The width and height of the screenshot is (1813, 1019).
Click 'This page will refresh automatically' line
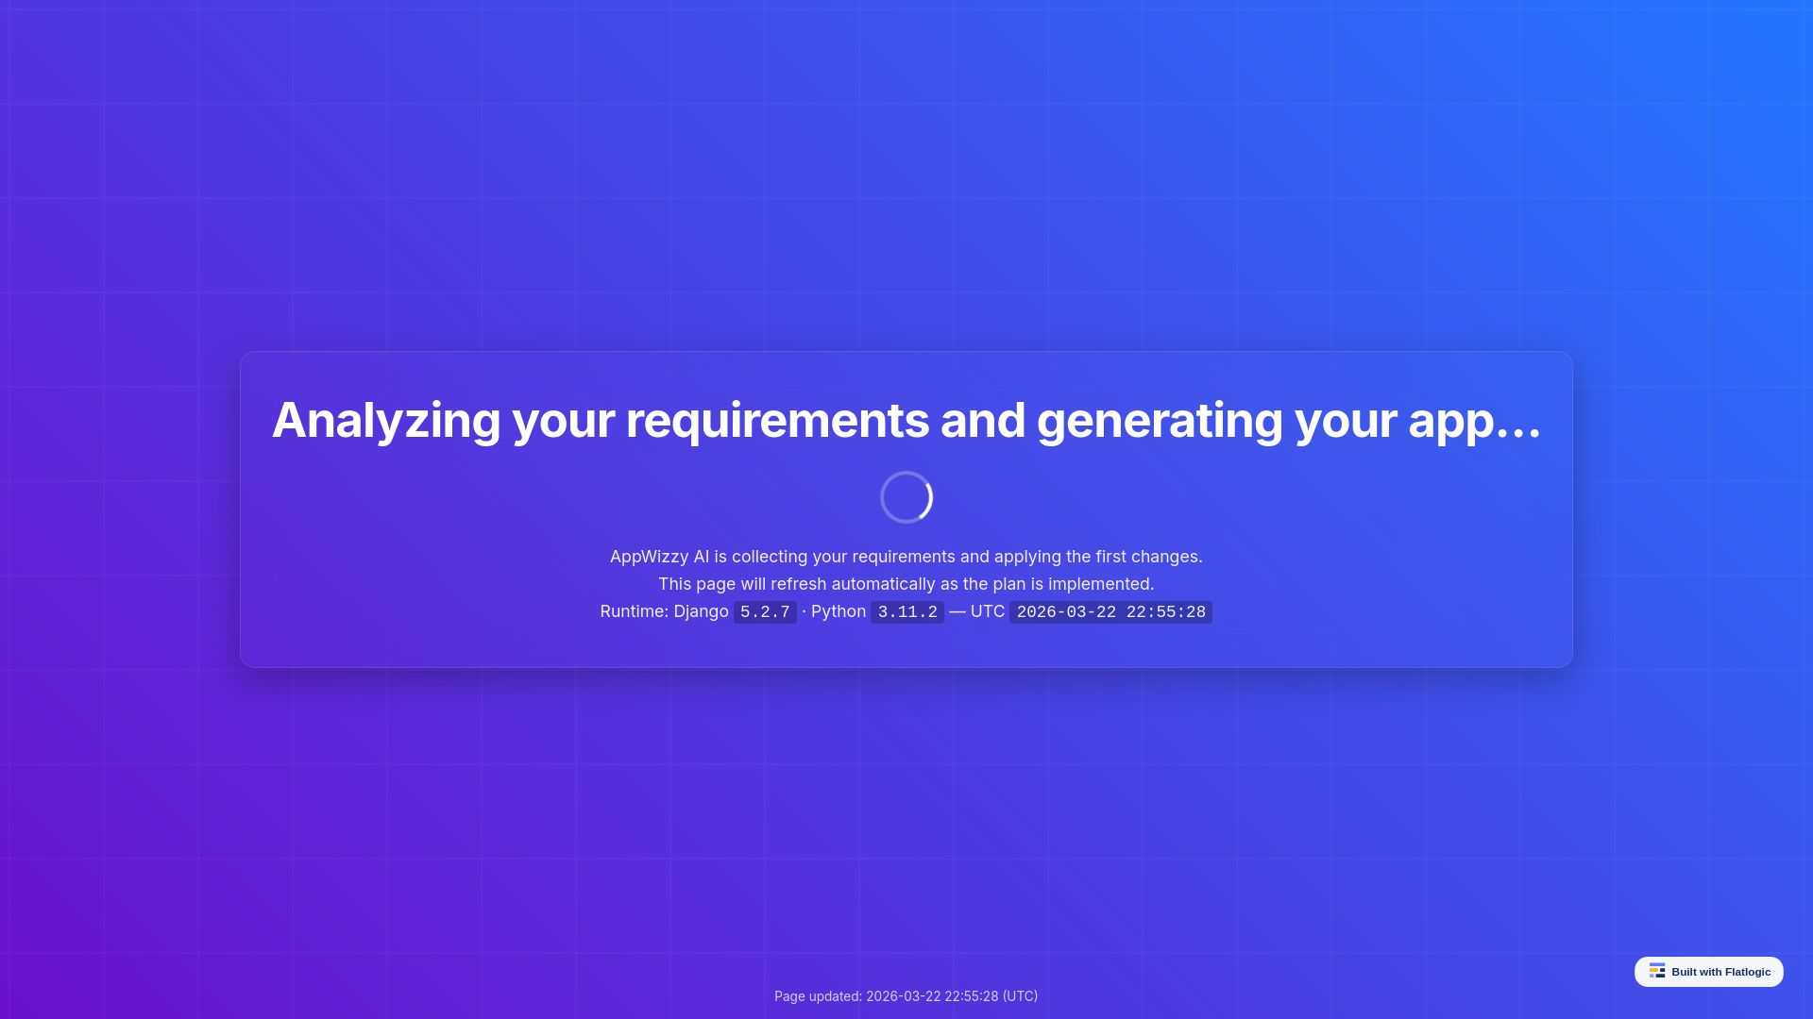pyautogui.click(x=906, y=584)
